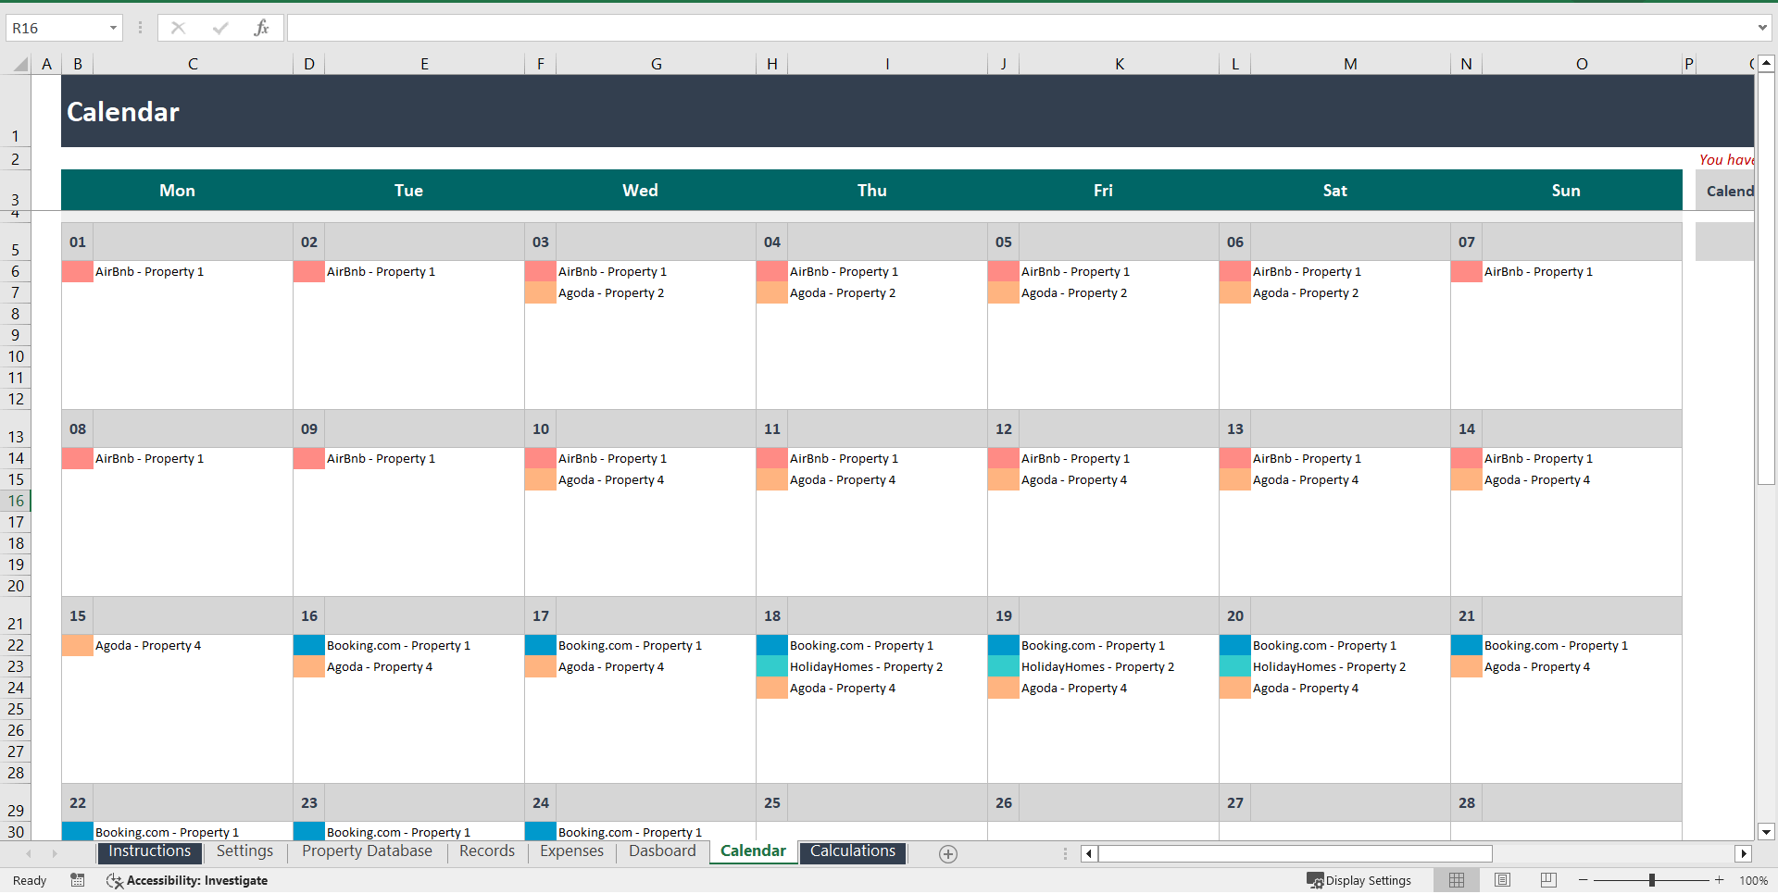The height and width of the screenshot is (894, 1778).
Task: Click the macro recording status icon
Action: point(78,880)
